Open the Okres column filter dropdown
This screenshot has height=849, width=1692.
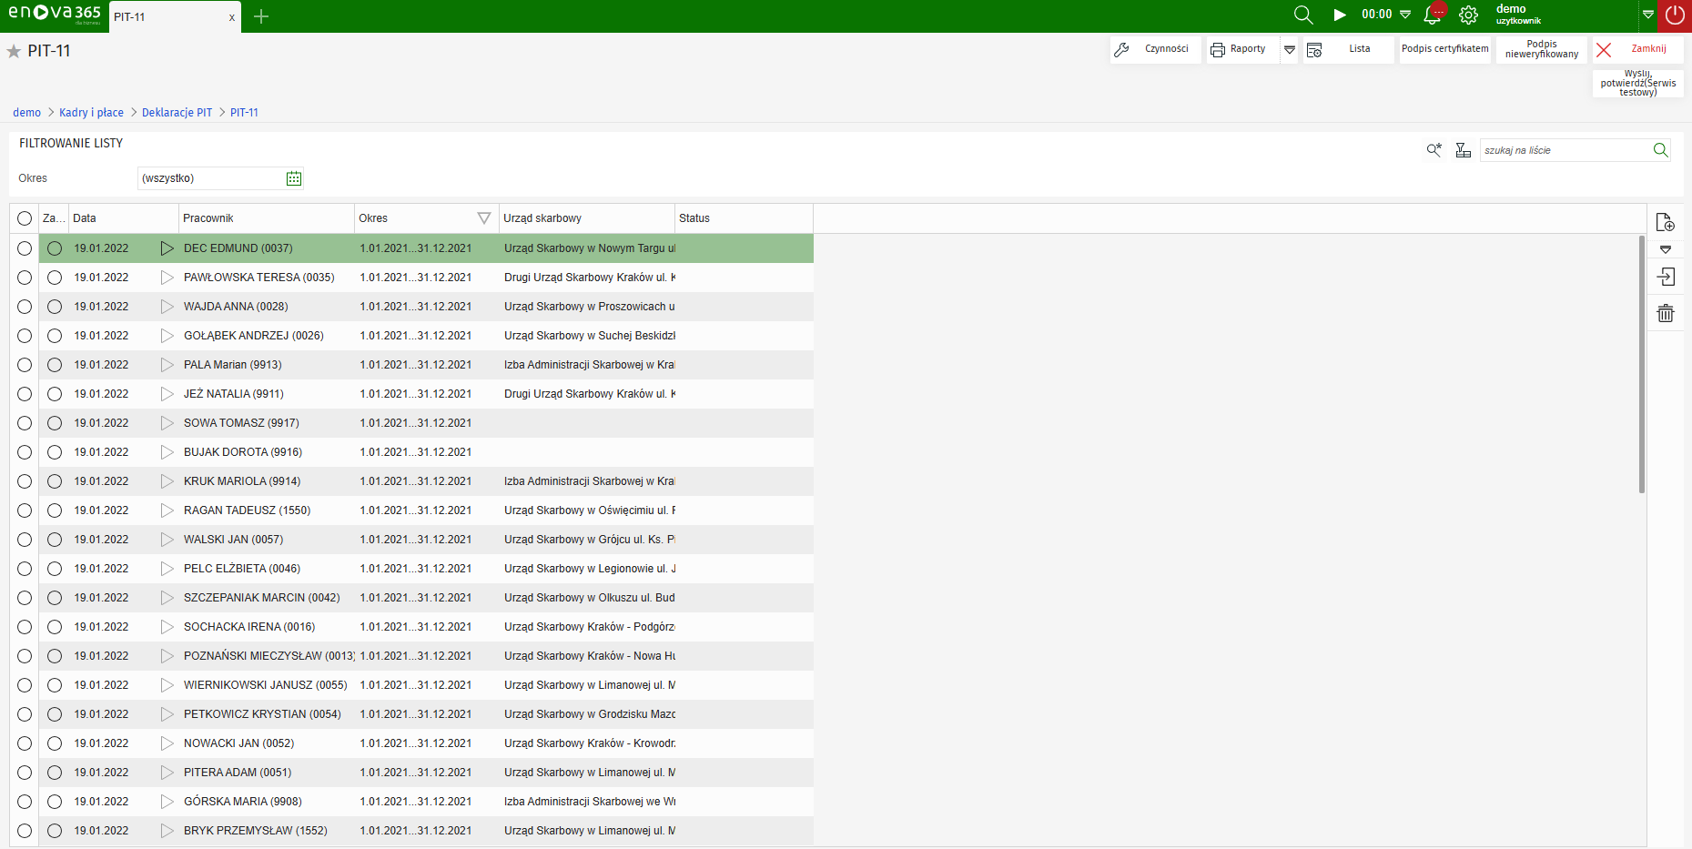click(x=484, y=218)
